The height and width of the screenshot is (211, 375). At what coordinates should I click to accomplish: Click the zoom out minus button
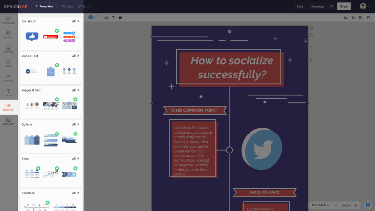pos(336,205)
